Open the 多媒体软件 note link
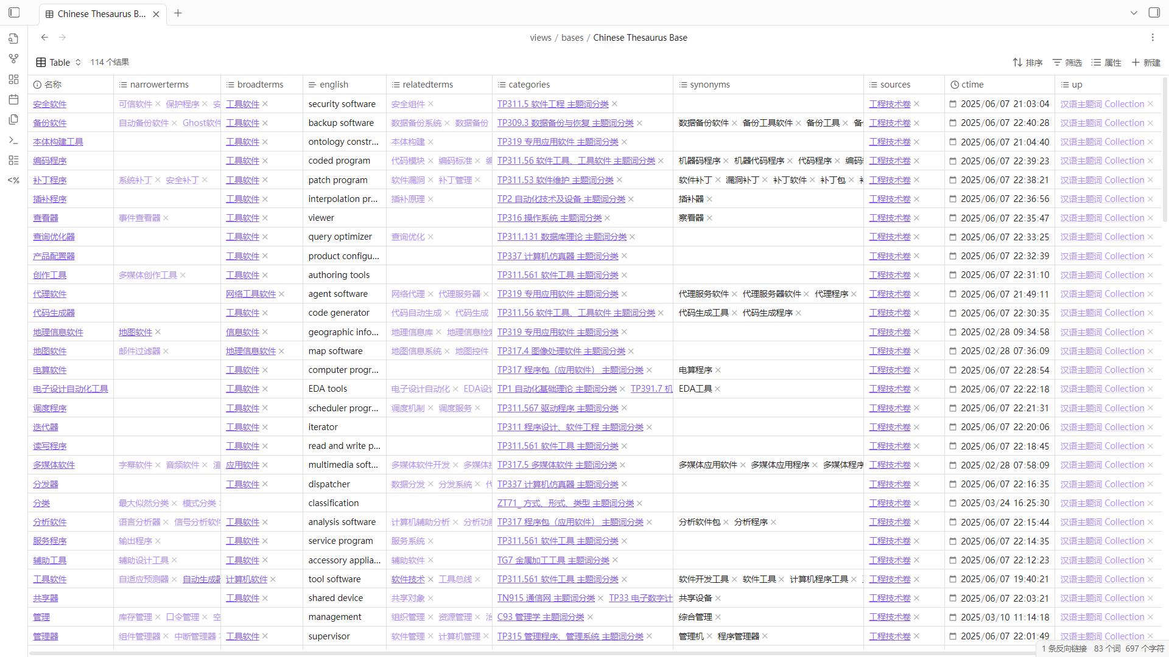Screen dimensions: 1169x657 click(54, 465)
